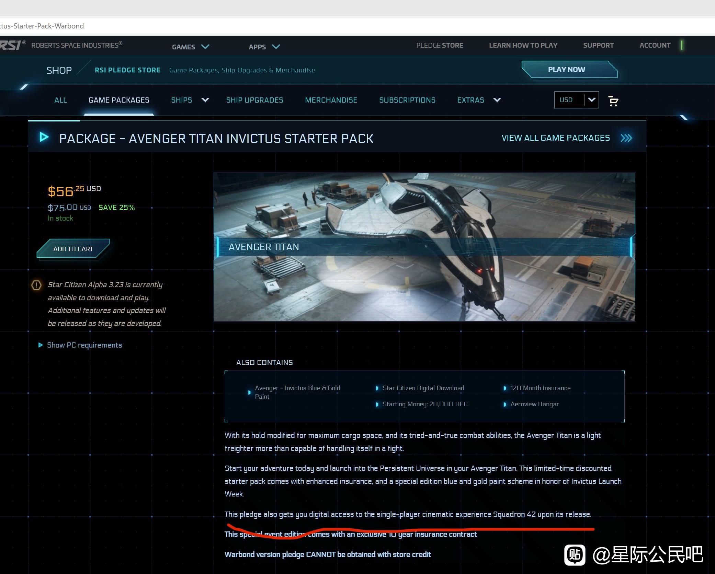Click the crossed-out $75.00 USD price
This screenshot has width=715, height=574.
click(69, 207)
